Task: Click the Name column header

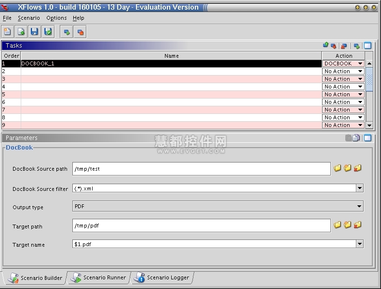Action: tap(171, 56)
